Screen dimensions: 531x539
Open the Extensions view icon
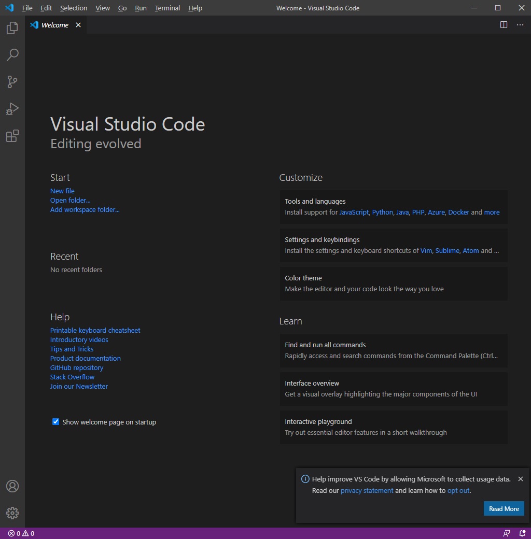(x=12, y=136)
